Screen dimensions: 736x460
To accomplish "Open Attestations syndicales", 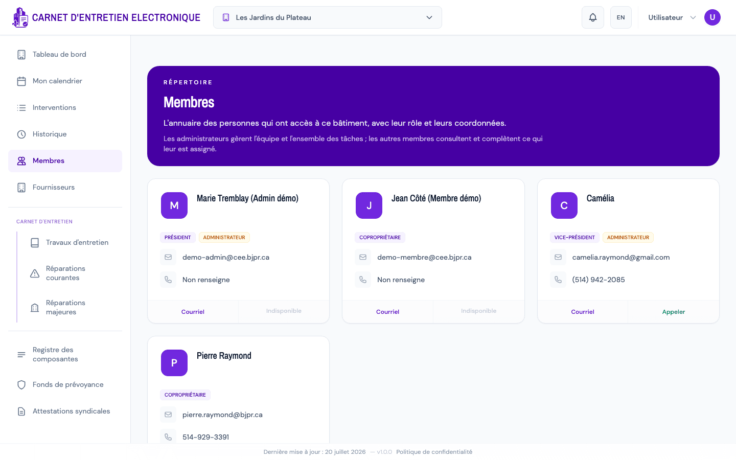I will pos(65,411).
